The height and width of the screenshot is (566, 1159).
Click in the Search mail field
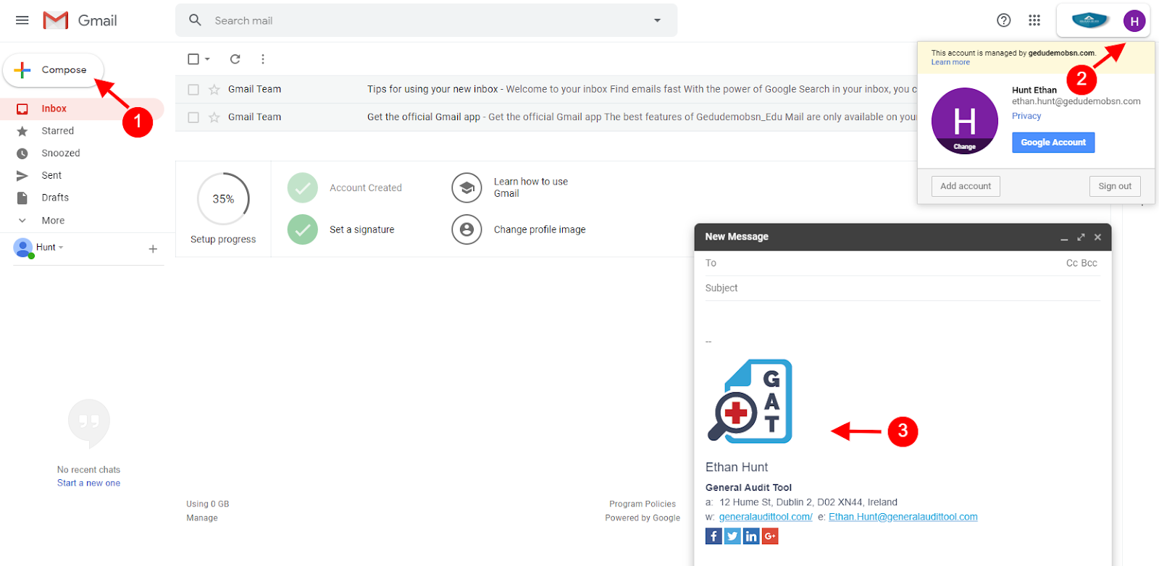click(427, 20)
